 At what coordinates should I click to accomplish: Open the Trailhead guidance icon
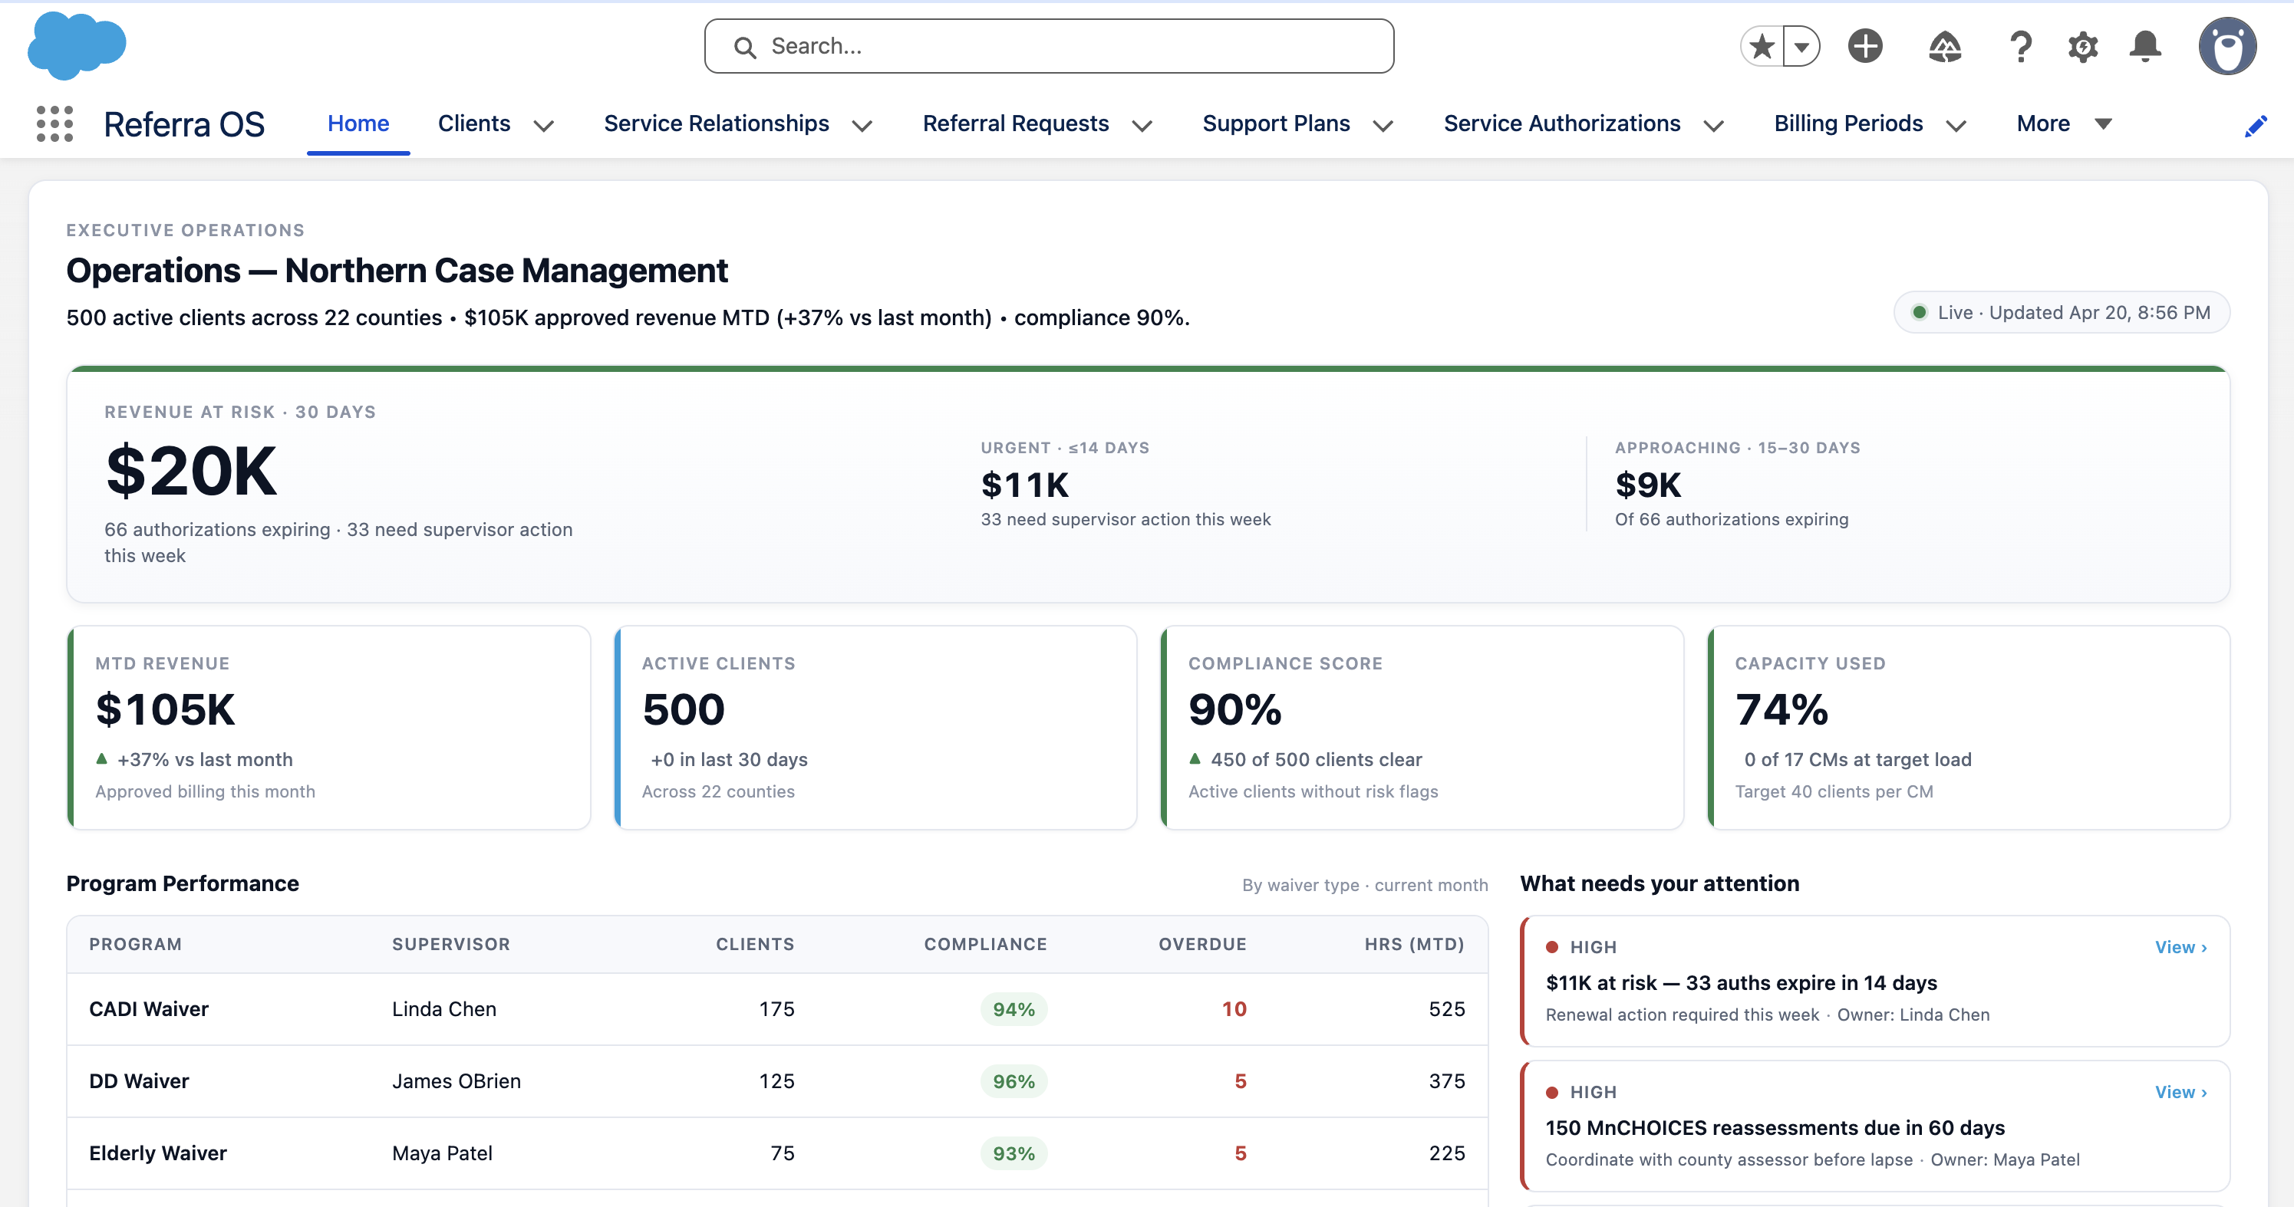1945,46
